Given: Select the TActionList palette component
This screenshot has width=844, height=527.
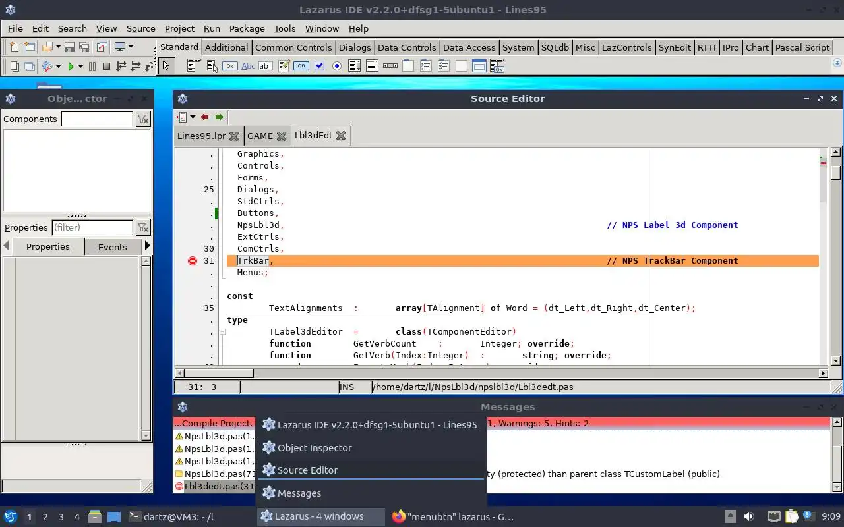Looking at the screenshot, I should [497, 65].
